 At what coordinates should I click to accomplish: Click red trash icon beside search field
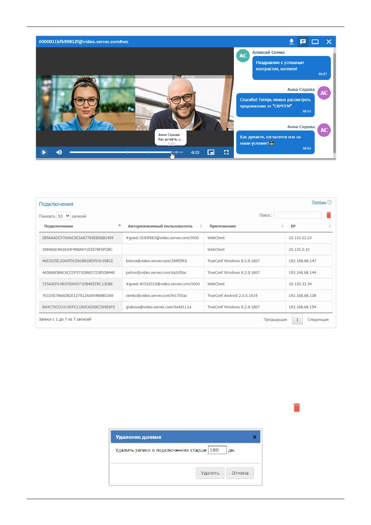tap(329, 215)
